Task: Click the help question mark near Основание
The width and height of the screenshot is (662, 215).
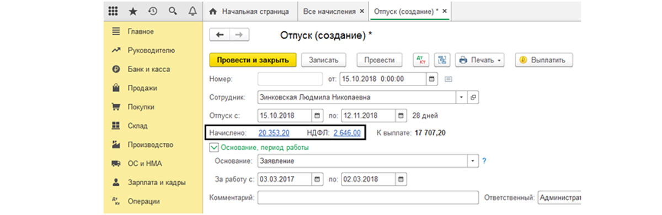Action: point(484,161)
